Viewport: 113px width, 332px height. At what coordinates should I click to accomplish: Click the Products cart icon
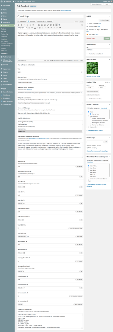[2, 25]
